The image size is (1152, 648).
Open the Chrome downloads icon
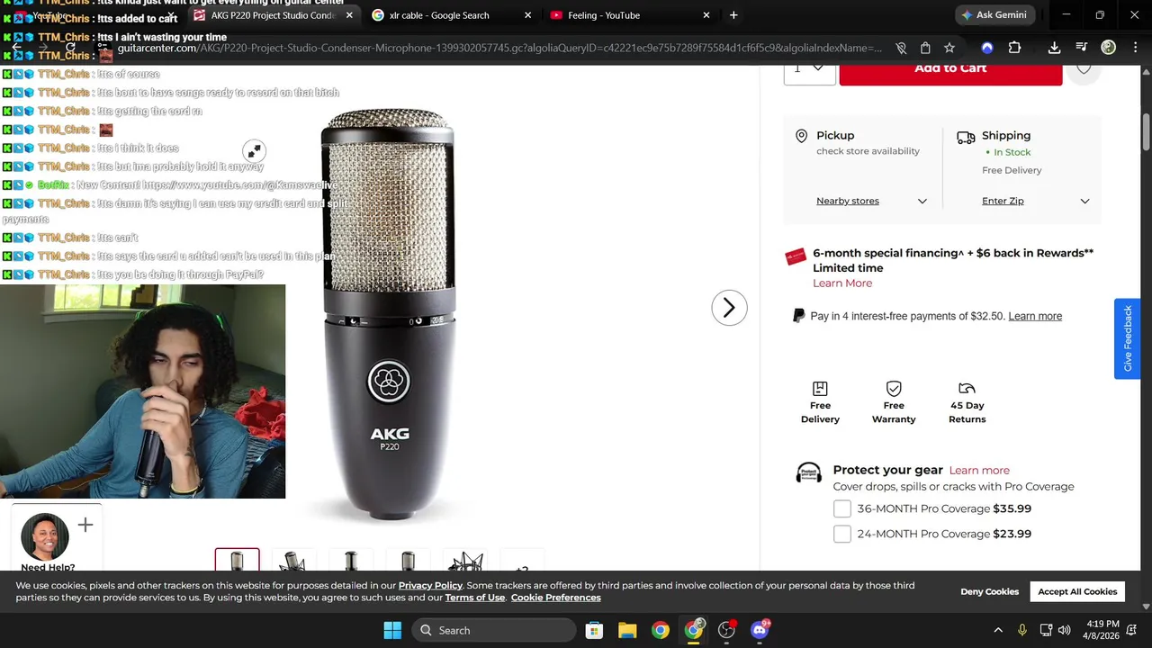1054,48
